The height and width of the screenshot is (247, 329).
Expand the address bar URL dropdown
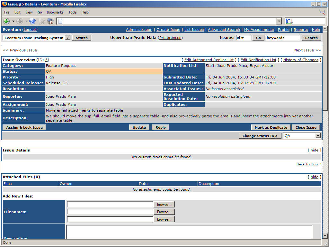[x=279, y=21]
